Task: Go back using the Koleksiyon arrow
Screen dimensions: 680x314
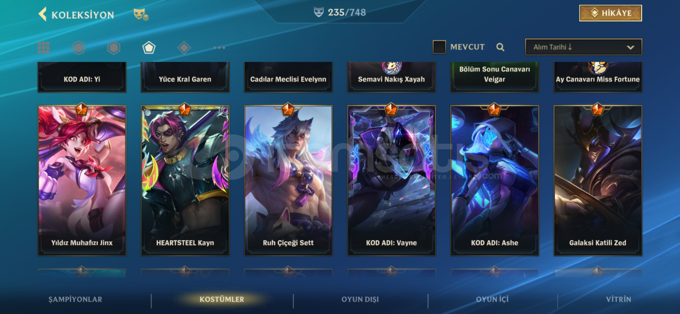Action: tap(43, 14)
